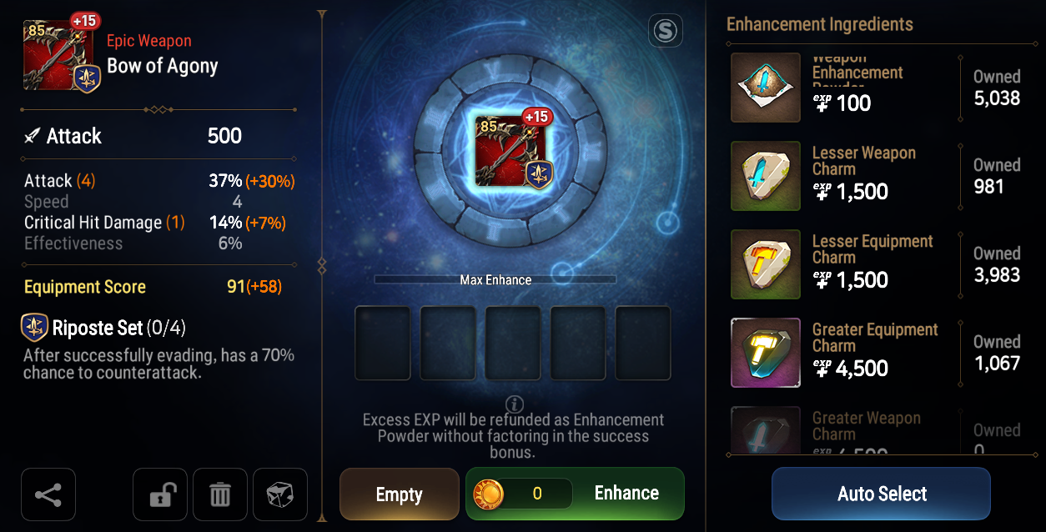This screenshot has width=1046, height=532.
Task: Select the Lesser Weapon Charm icon
Action: (x=766, y=175)
